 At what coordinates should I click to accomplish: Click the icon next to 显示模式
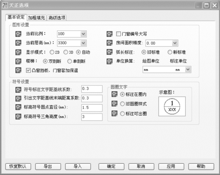click(18, 52)
